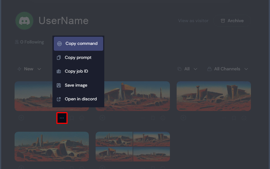
Task: Bookmark the top-middle image
Action: (x=153, y=118)
